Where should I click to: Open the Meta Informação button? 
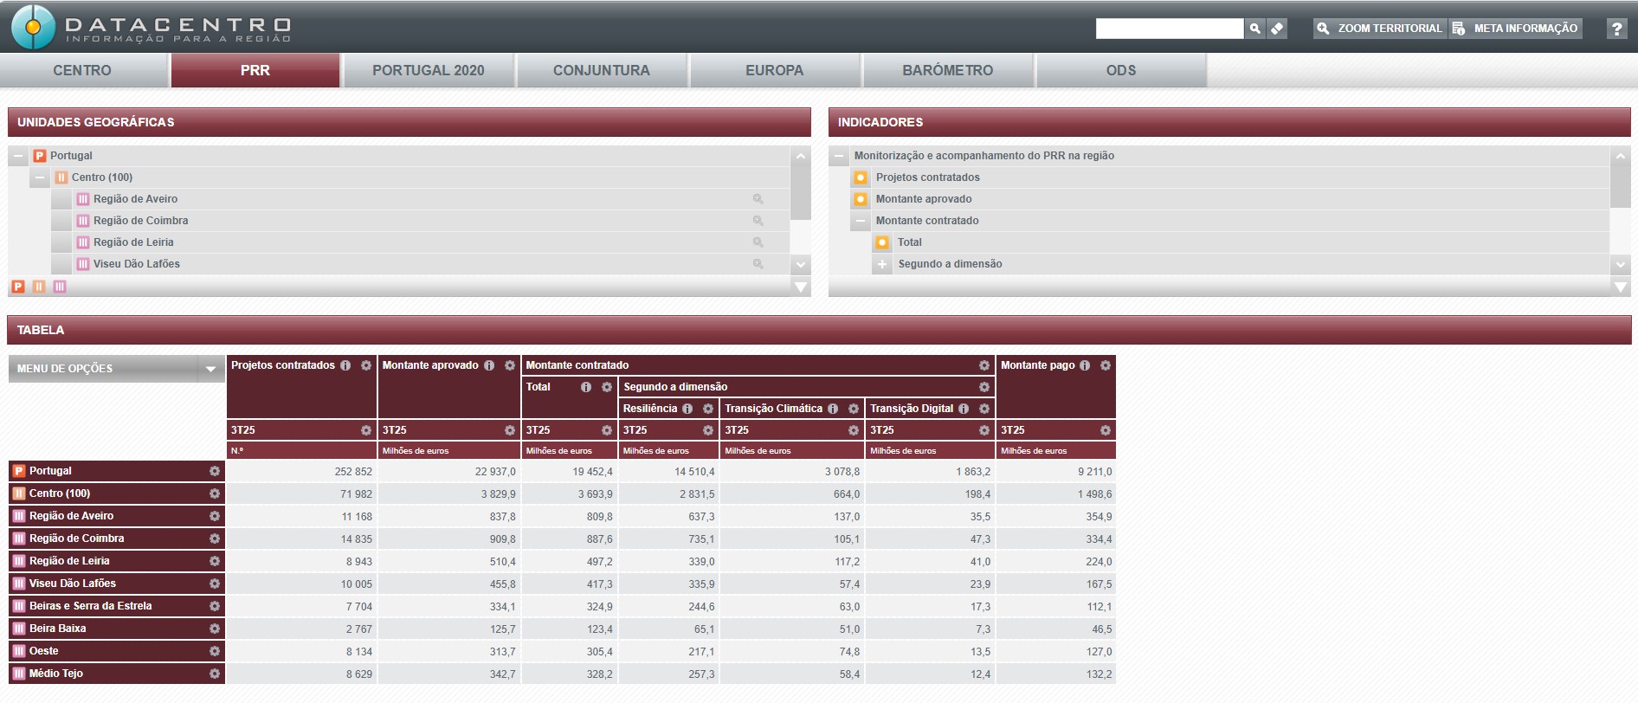point(1516,29)
